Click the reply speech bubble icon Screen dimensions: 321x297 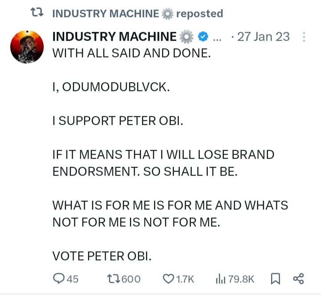click(59, 279)
